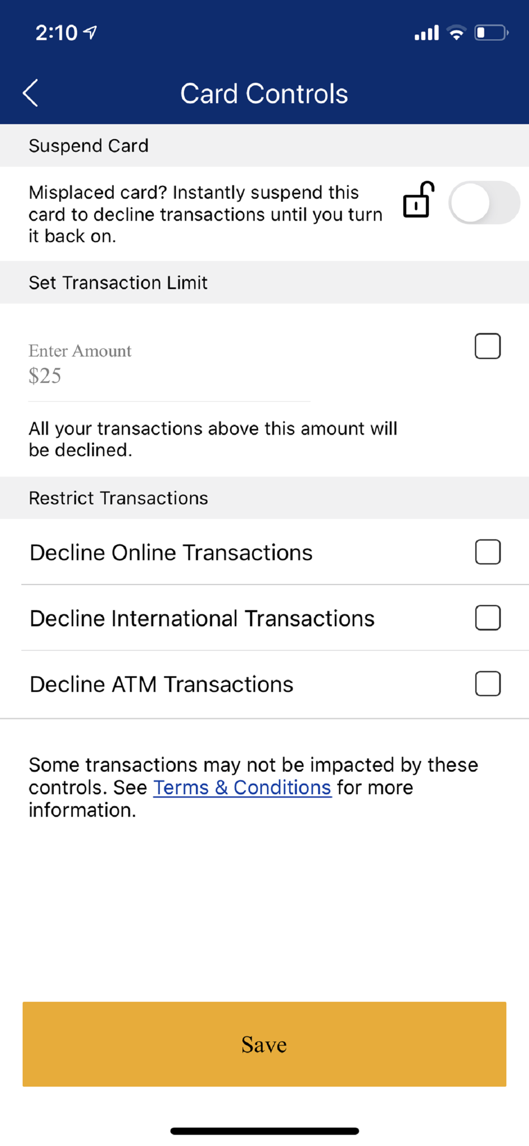Tap the Wi-Fi status icon

(x=456, y=33)
